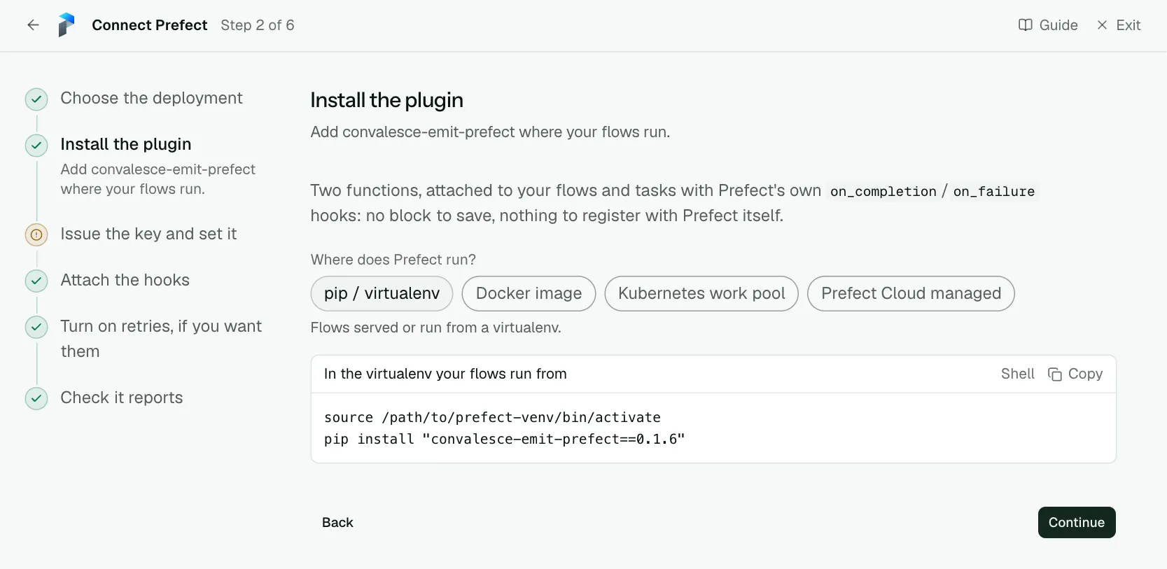
Task: Click the pip install command line
Action: tap(504, 440)
